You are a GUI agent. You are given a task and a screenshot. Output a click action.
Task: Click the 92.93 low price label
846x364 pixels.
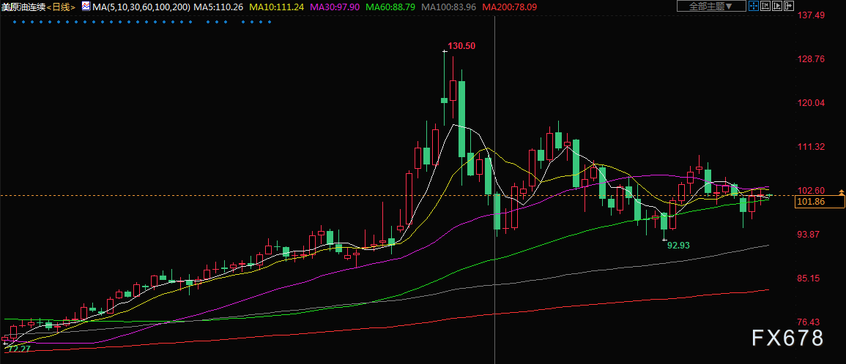678,245
